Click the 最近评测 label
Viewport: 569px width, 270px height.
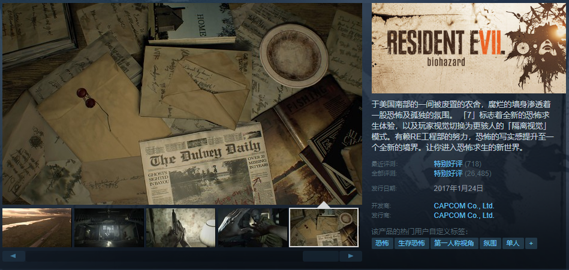[384, 164]
